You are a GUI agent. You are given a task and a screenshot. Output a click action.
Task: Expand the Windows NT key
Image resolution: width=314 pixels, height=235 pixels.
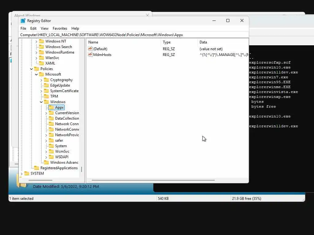tap(36, 42)
